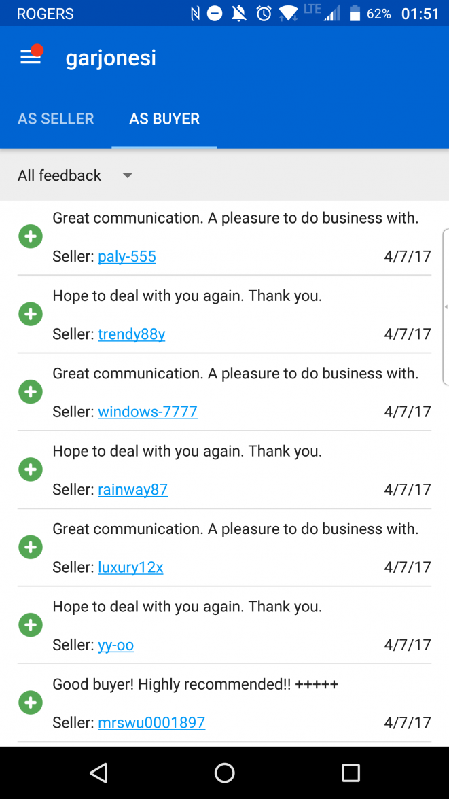Viewport: 449px width, 799px height.
Task: Tap the positive feedback icon beside paly-555
Action: tap(30, 236)
